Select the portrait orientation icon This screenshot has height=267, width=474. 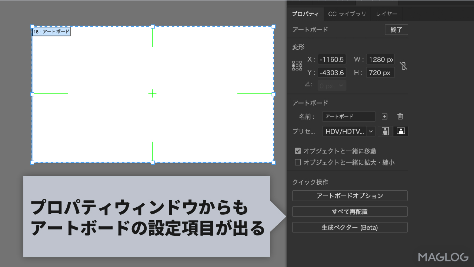[x=385, y=131]
